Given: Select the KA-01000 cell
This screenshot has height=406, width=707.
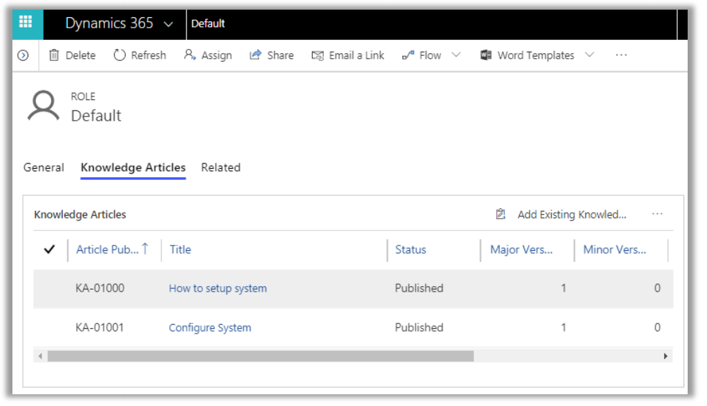Looking at the screenshot, I should pos(100,288).
